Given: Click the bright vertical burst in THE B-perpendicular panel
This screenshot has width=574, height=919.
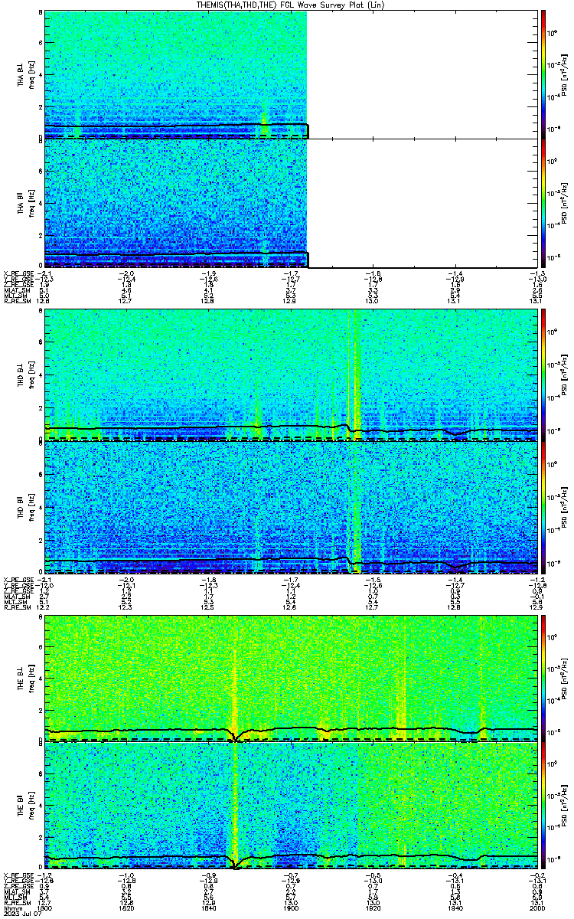Looking at the screenshot, I should point(234,678).
